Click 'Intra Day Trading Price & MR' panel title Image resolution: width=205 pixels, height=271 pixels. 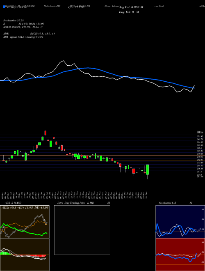coord(75,203)
